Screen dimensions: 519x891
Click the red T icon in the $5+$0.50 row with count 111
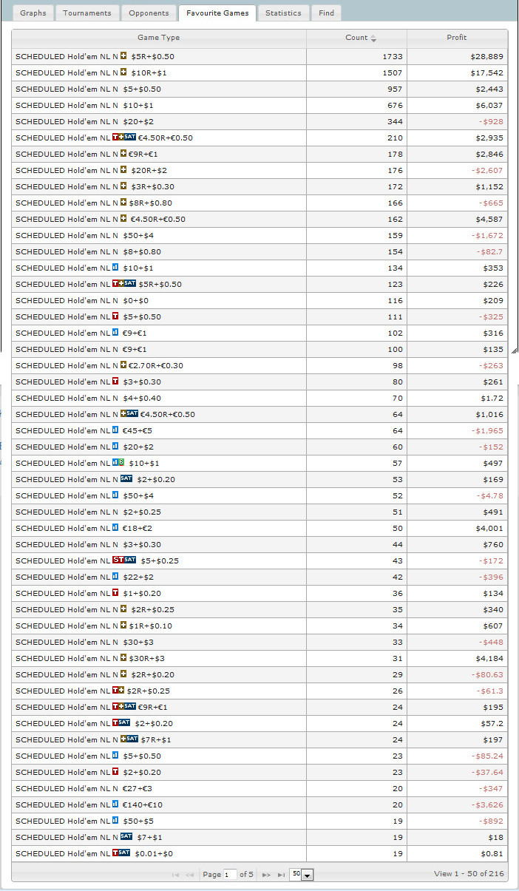coord(115,316)
